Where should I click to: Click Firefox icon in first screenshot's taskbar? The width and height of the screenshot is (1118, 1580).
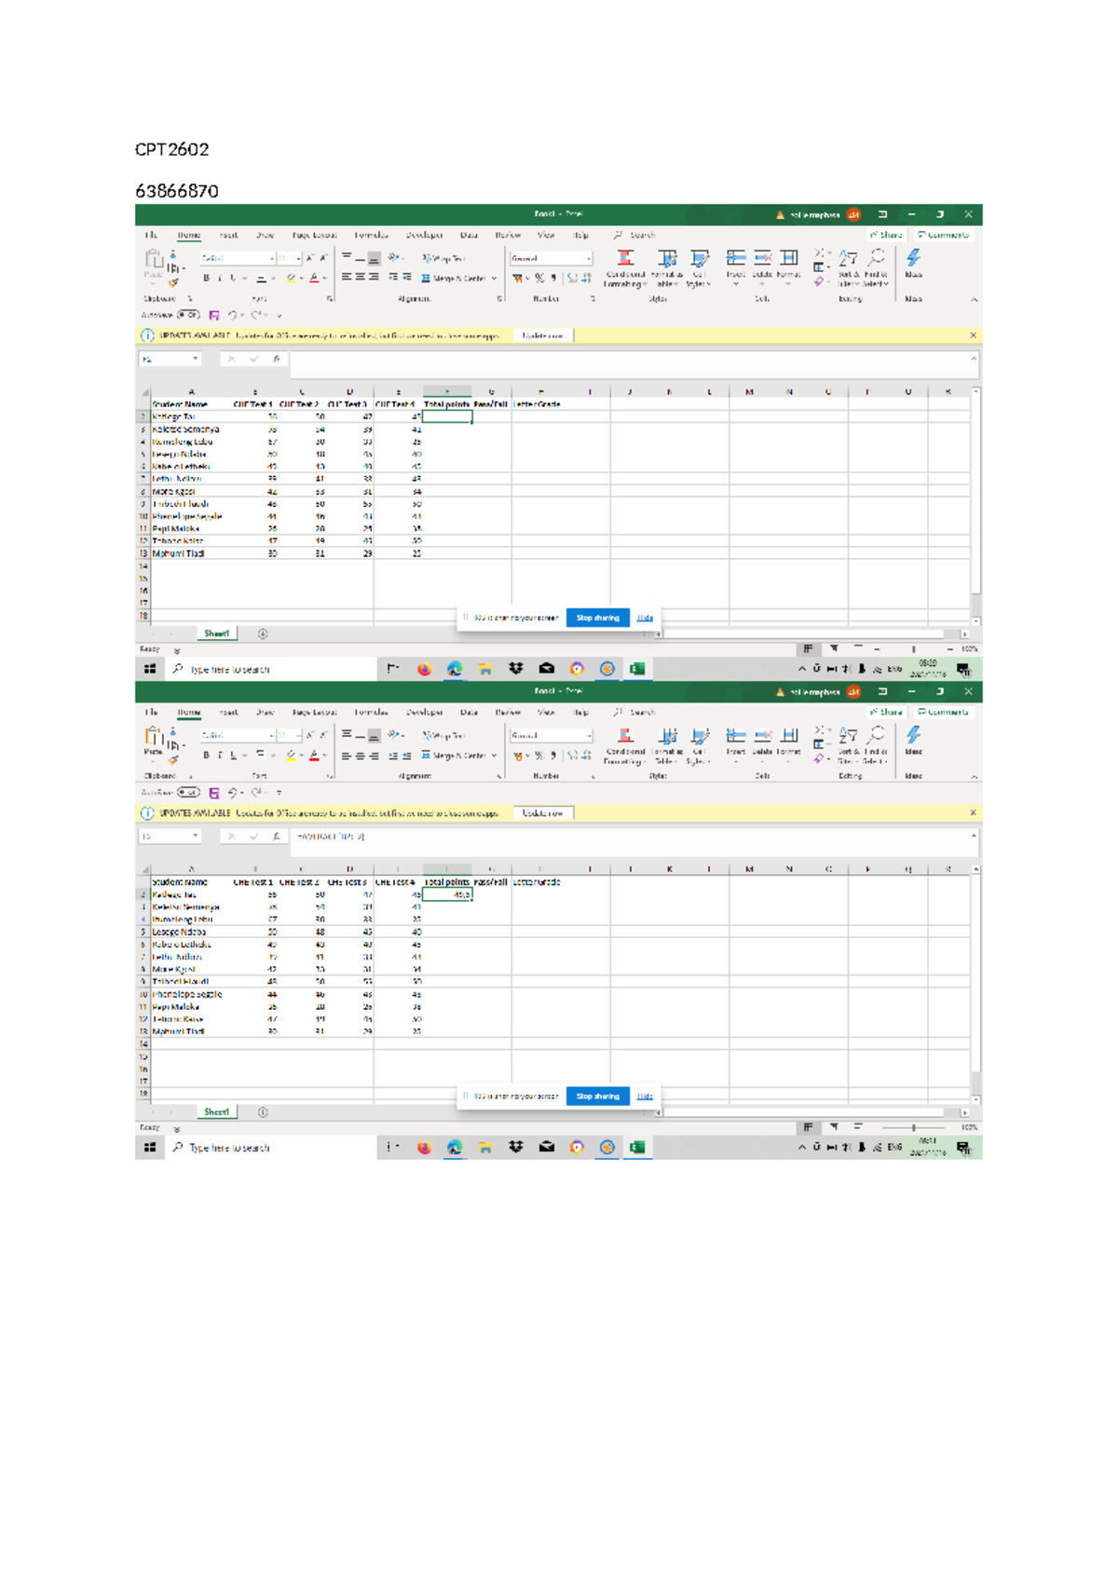[x=424, y=669]
